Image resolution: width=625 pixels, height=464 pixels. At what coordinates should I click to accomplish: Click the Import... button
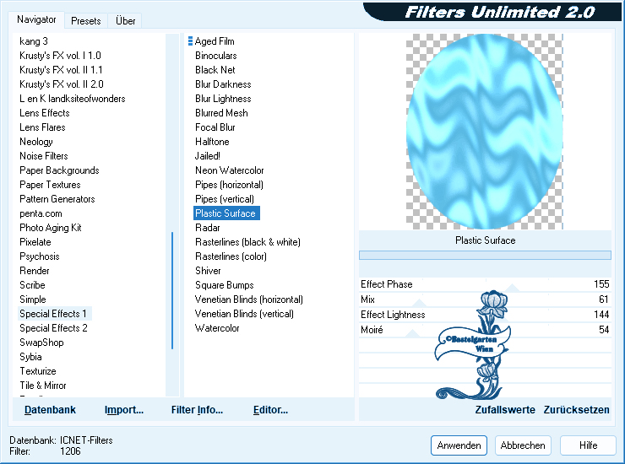pos(124,410)
